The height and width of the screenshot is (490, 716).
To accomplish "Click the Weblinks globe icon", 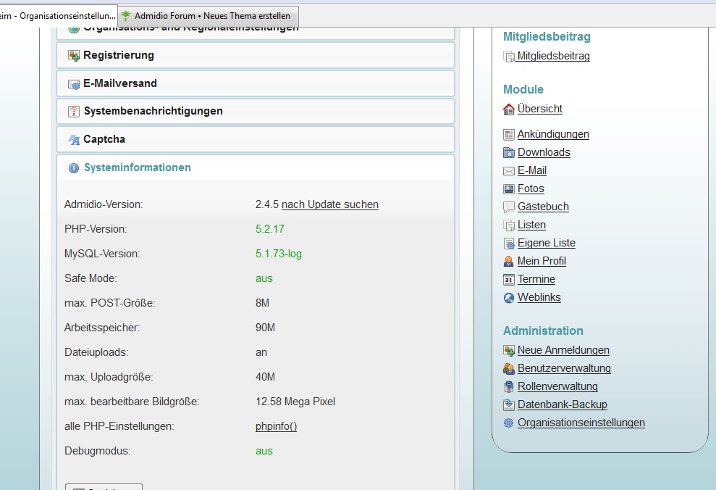I will tap(509, 298).
